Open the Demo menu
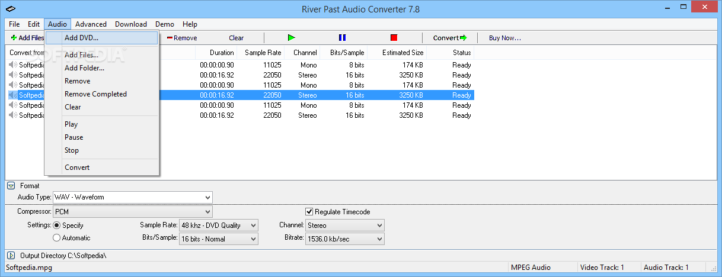 165,24
